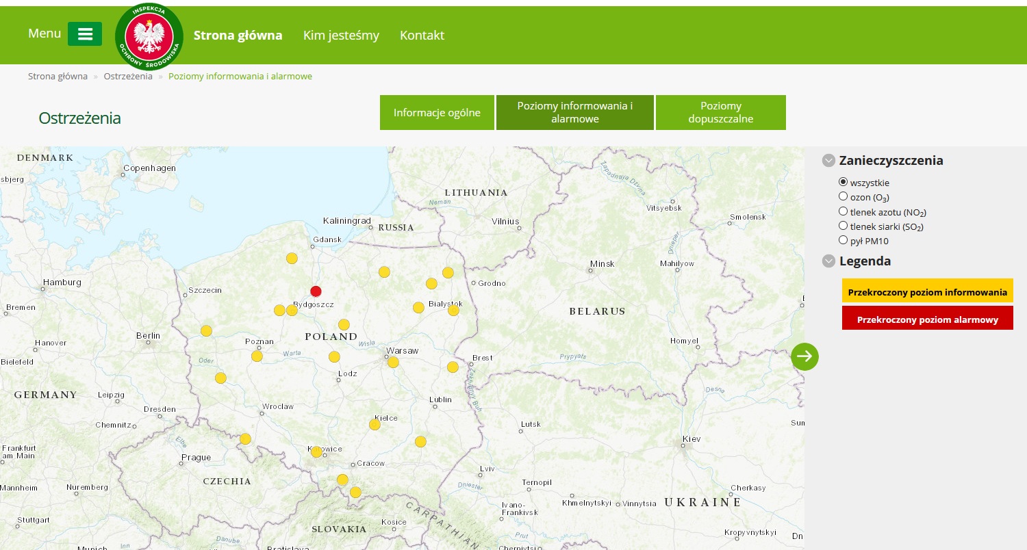
Task: Click the yellow marker near Kielce
Action: pos(375,425)
